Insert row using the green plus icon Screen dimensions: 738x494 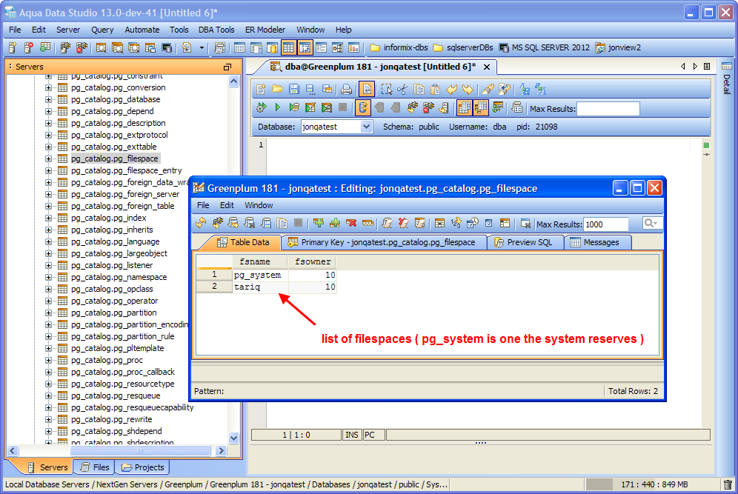(x=319, y=223)
